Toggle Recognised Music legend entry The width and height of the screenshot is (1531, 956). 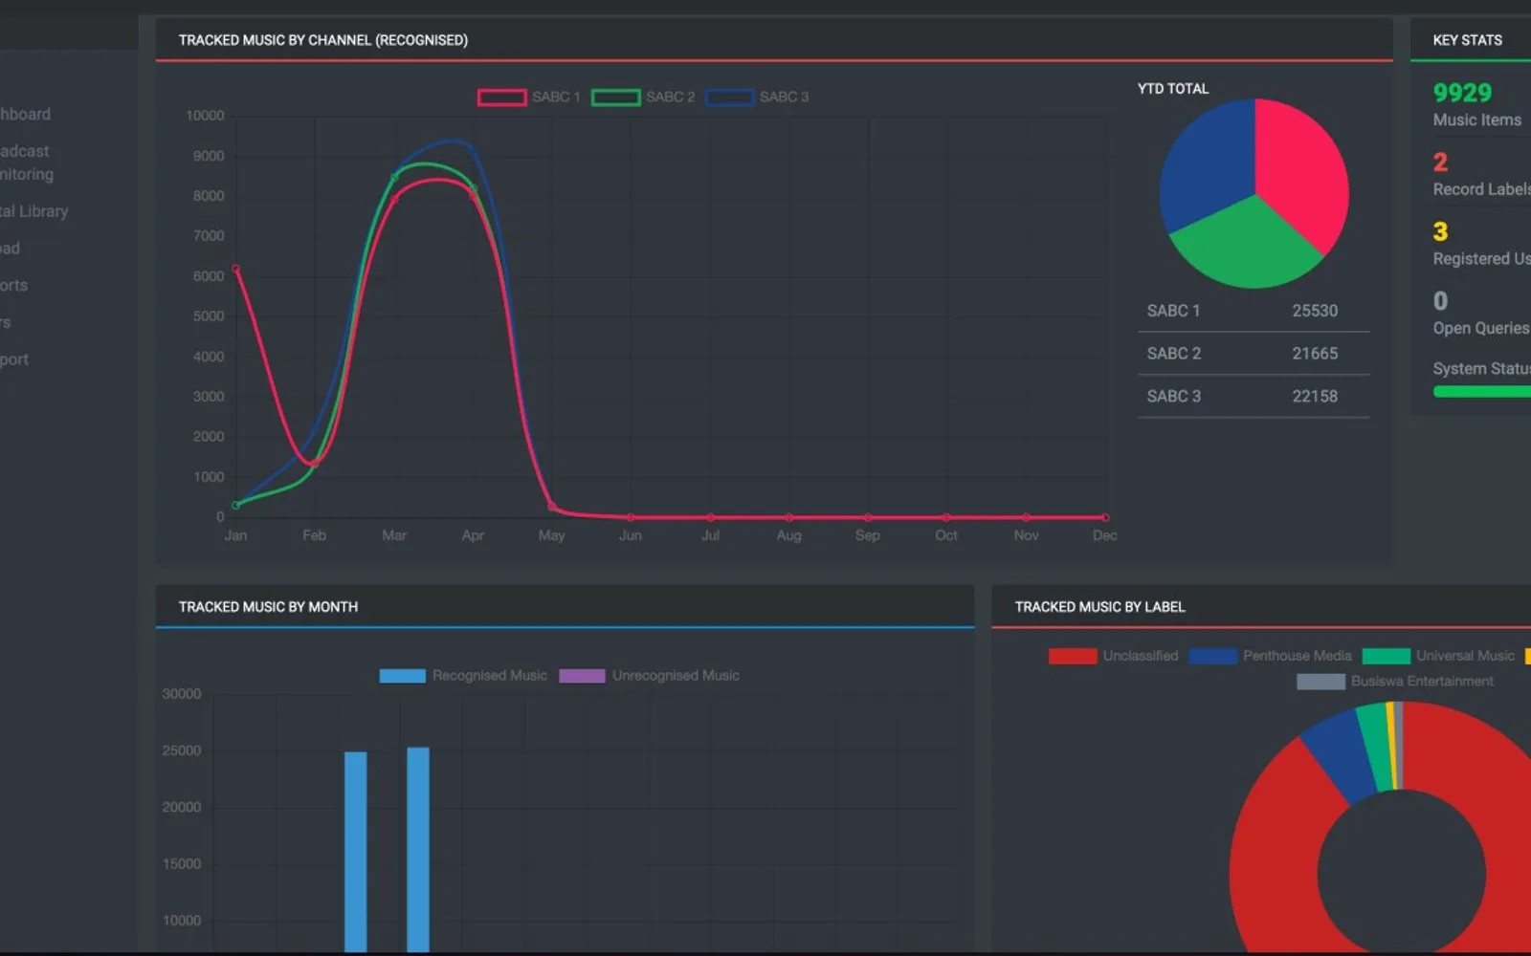click(x=463, y=676)
